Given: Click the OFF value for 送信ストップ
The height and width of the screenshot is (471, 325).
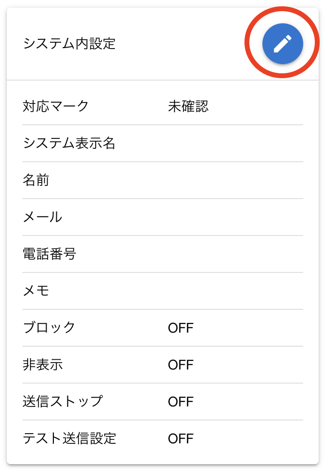Looking at the screenshot, I should [180, 402].
